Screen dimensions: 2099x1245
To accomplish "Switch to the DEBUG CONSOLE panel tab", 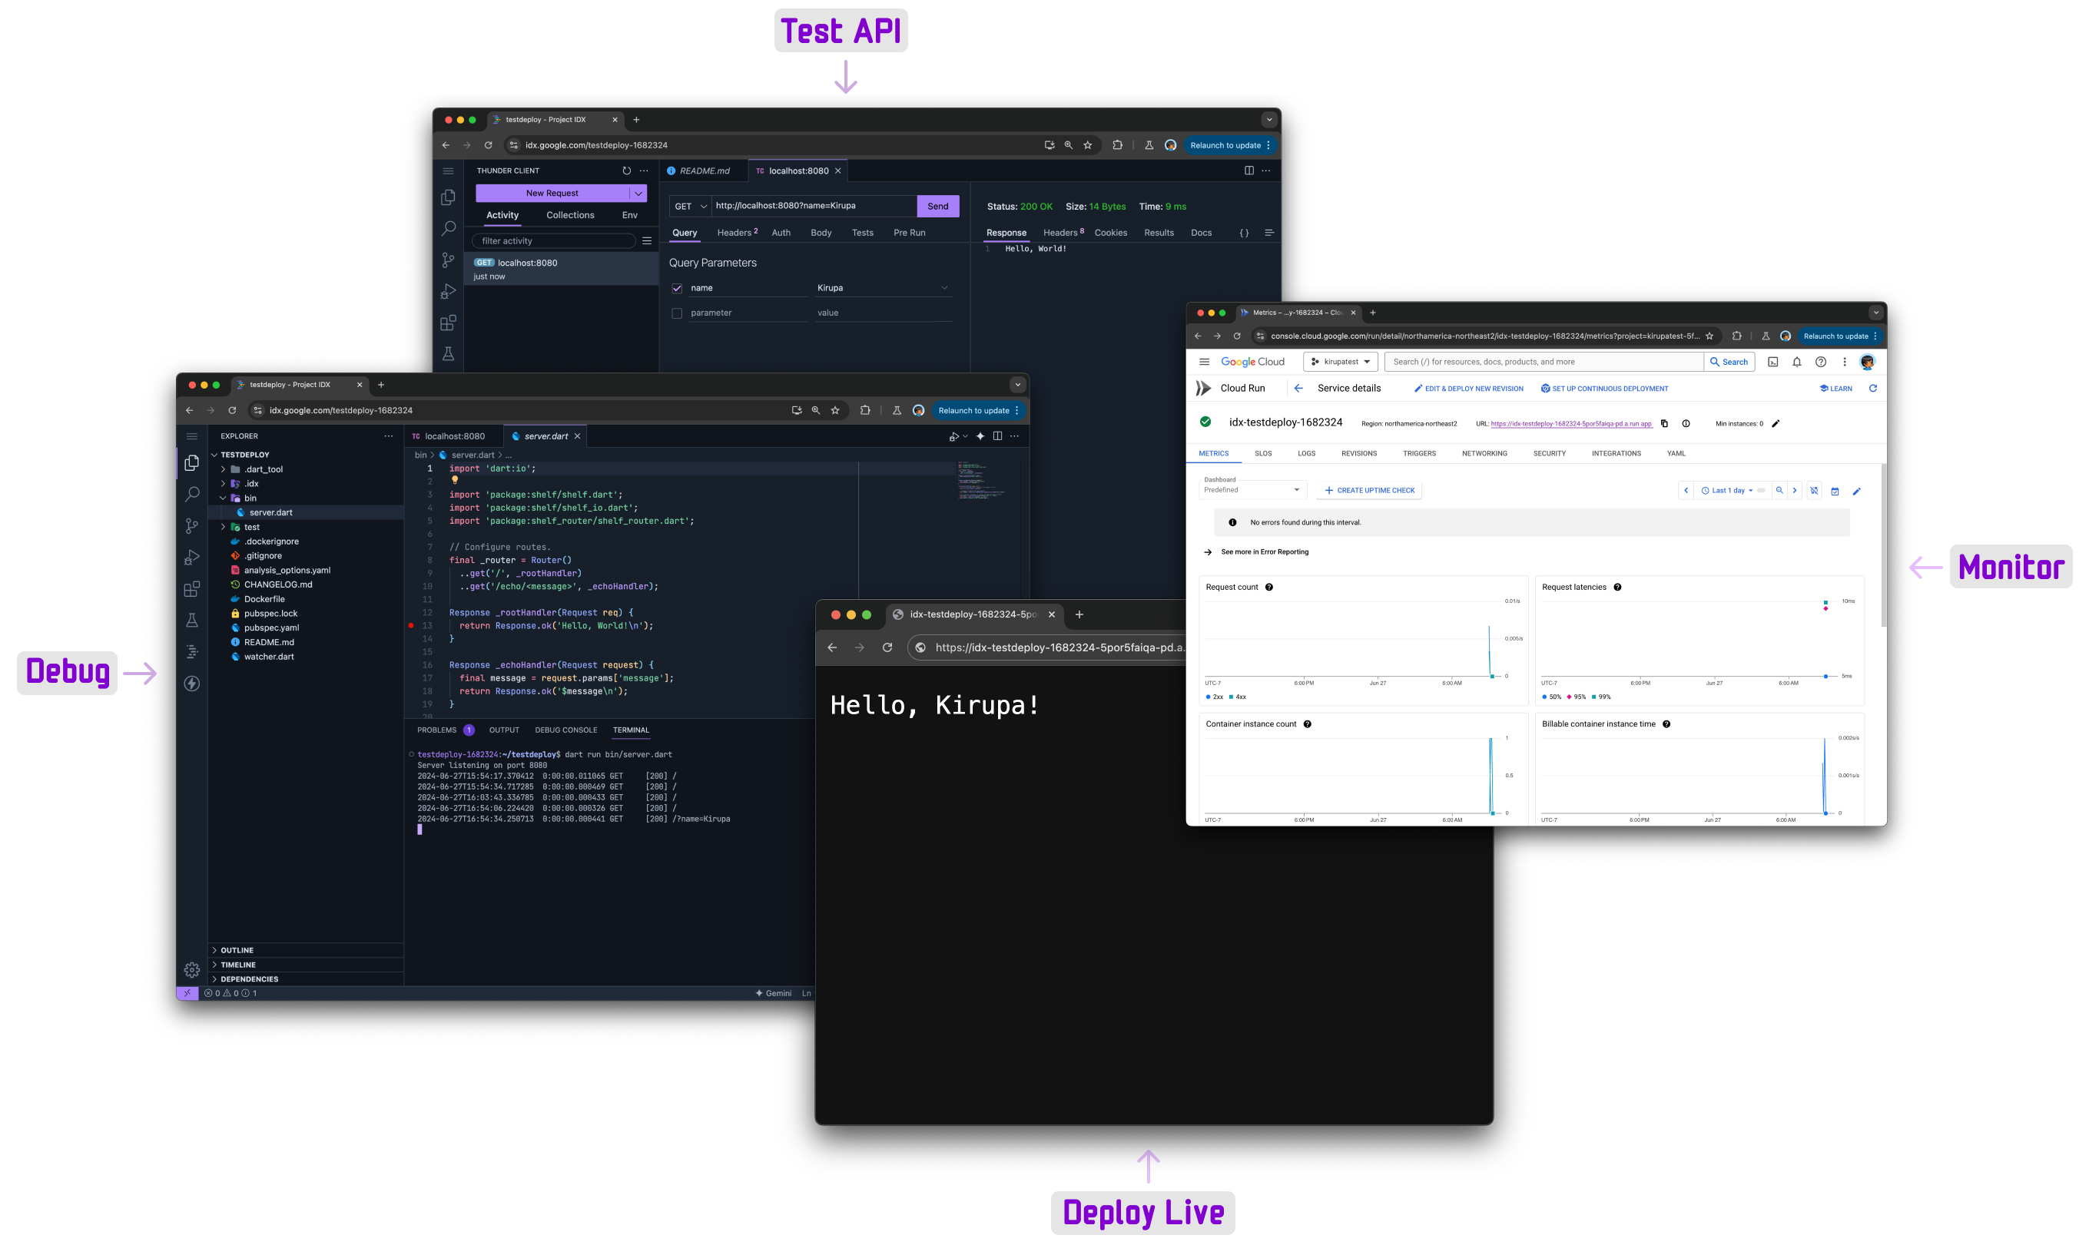I will point(565,730).
